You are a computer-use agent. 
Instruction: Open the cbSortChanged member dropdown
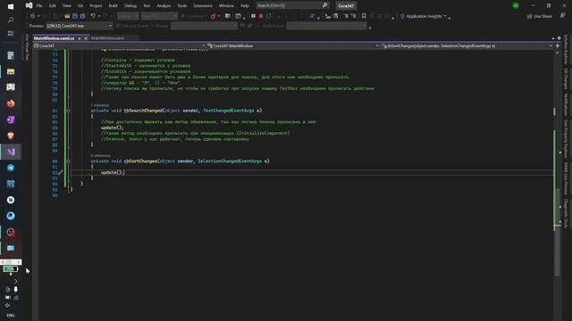[x=467, y=45]
